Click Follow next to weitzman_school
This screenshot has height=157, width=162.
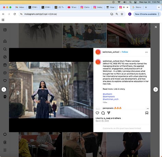point(125,52)
